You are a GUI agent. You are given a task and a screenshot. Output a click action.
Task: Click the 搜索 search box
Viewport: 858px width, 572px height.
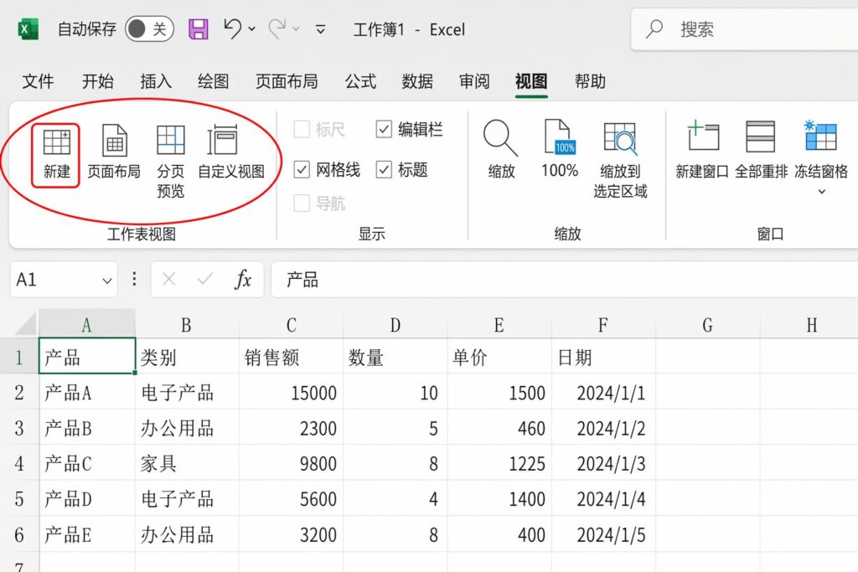pyautogui.click(x=744, y=29)
